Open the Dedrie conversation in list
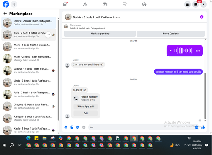Screen dimensions: 212x155 pyautogui.click(x=28, y=23)
